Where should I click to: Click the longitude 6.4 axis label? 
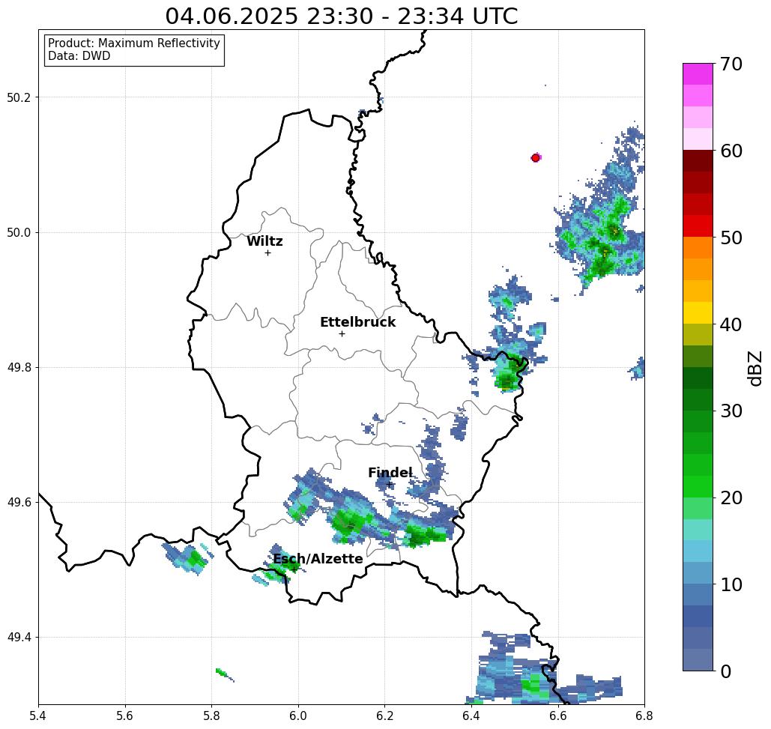point(471,716)
